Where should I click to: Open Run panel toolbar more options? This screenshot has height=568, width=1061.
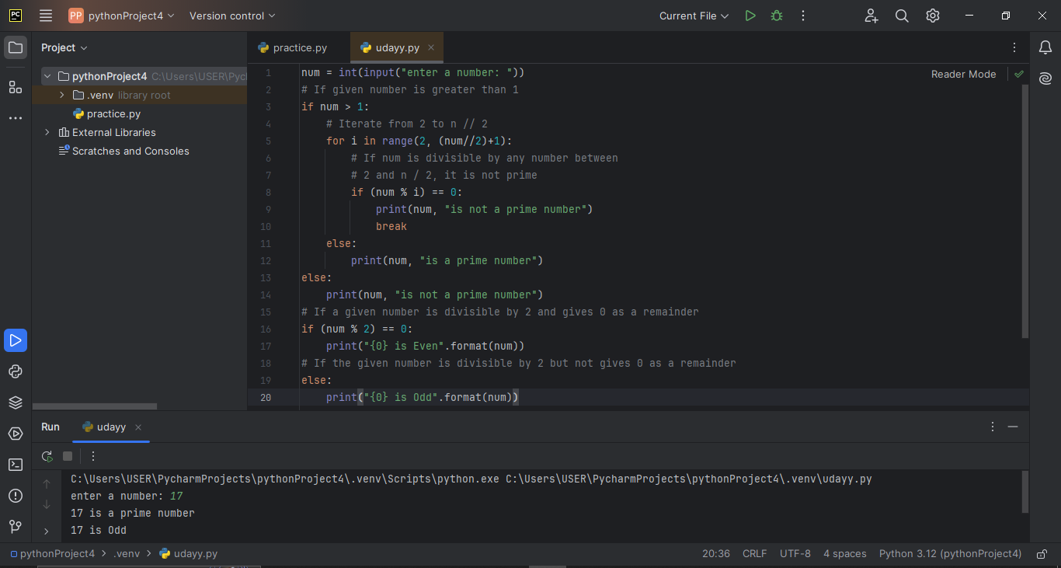coord(93,456)
